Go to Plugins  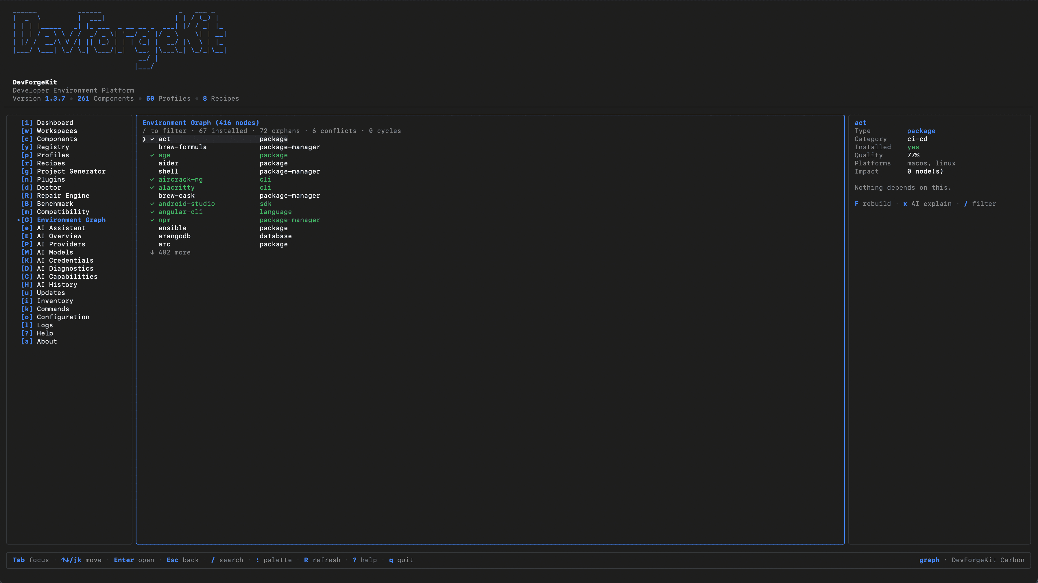coord(43,179)
